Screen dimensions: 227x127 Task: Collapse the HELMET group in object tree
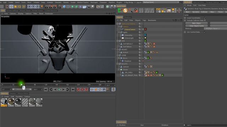click(117, 49)
